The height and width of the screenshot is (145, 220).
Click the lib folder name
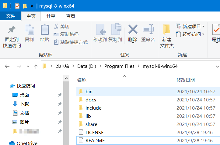point(88,116)
